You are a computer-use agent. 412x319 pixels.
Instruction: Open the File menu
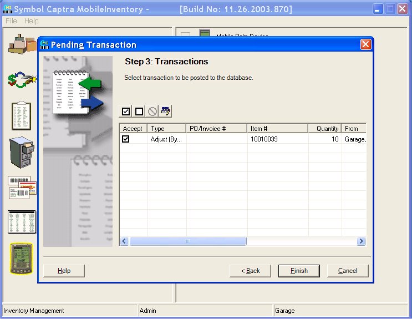pyautogui.click(x=11, y=21)
